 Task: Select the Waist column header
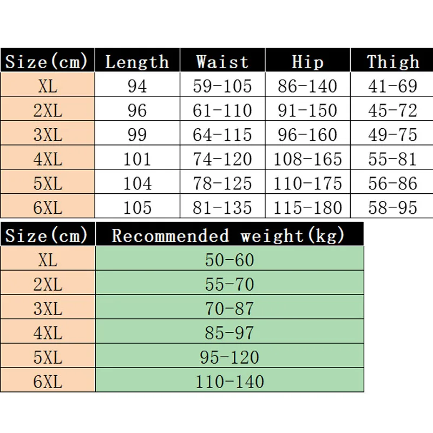(222, 60)
